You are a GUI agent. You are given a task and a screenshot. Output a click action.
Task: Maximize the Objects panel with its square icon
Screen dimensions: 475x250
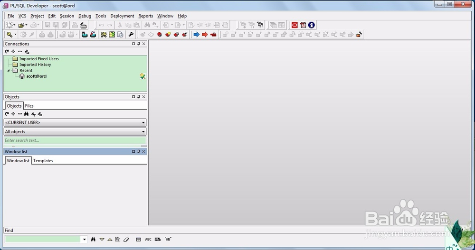[133, 97]
